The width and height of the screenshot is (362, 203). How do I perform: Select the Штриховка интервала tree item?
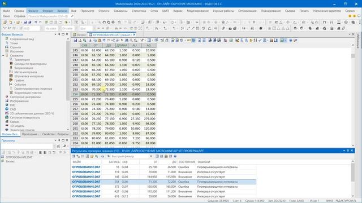click(29, 76)
